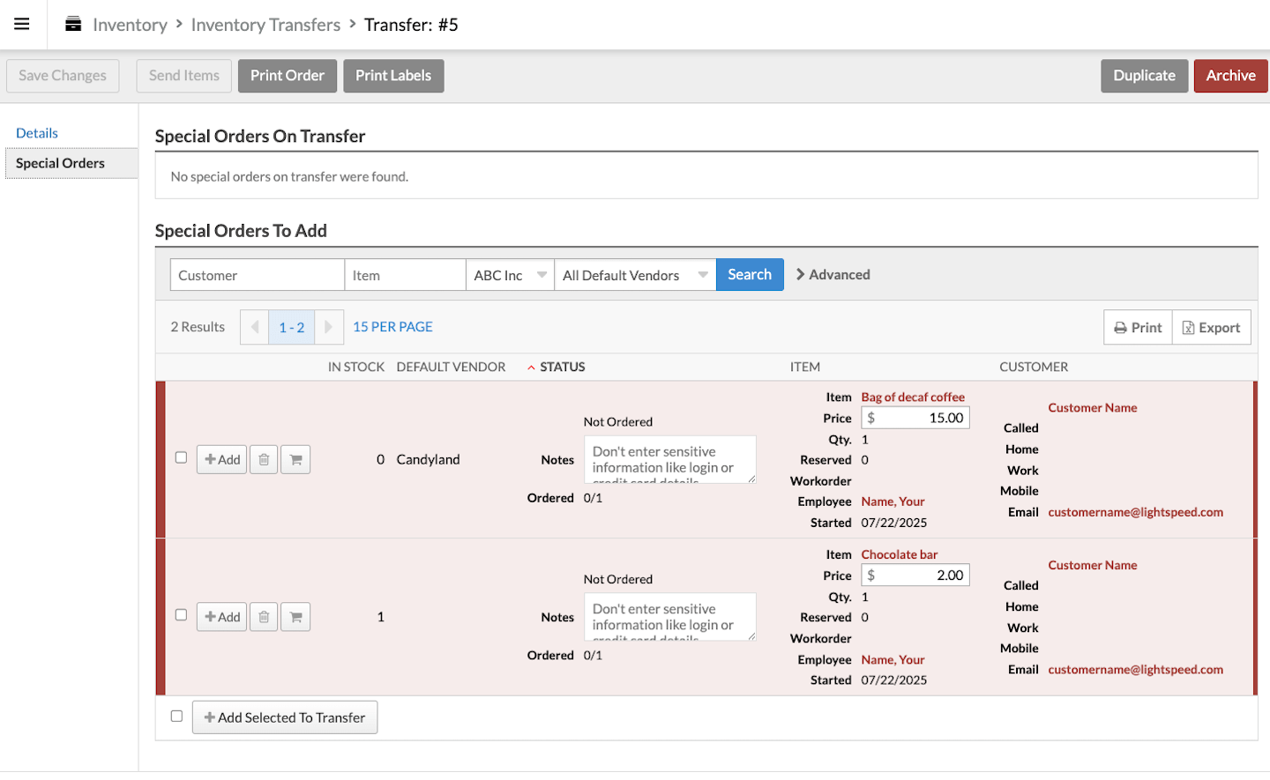
Task: Click the Inventory box icon in breadcrumb
Action: [73, 25]
